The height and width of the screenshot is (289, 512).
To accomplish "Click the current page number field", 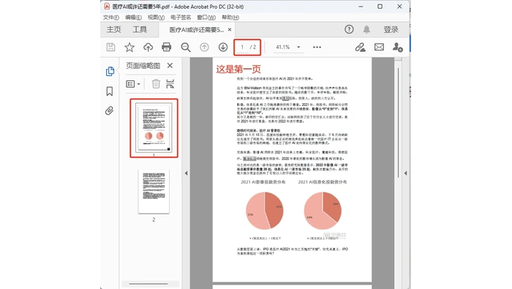I will click(242, 48).
